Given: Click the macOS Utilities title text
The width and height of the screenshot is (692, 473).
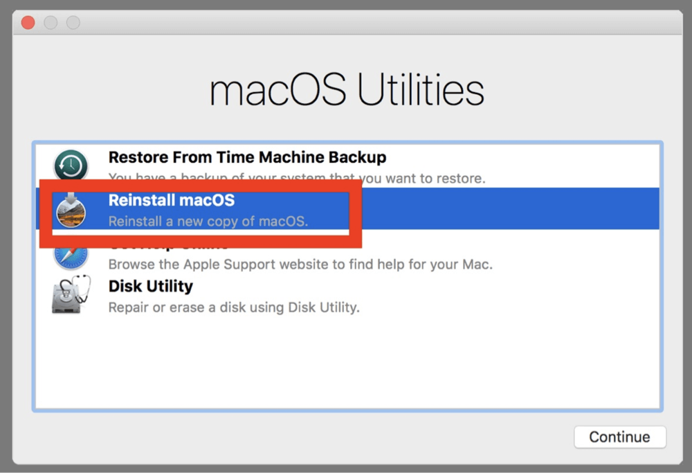Looking at the screenshot, I should (x=345, y=90).
